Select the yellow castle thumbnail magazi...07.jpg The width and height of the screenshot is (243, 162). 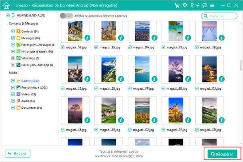(176, 110)
